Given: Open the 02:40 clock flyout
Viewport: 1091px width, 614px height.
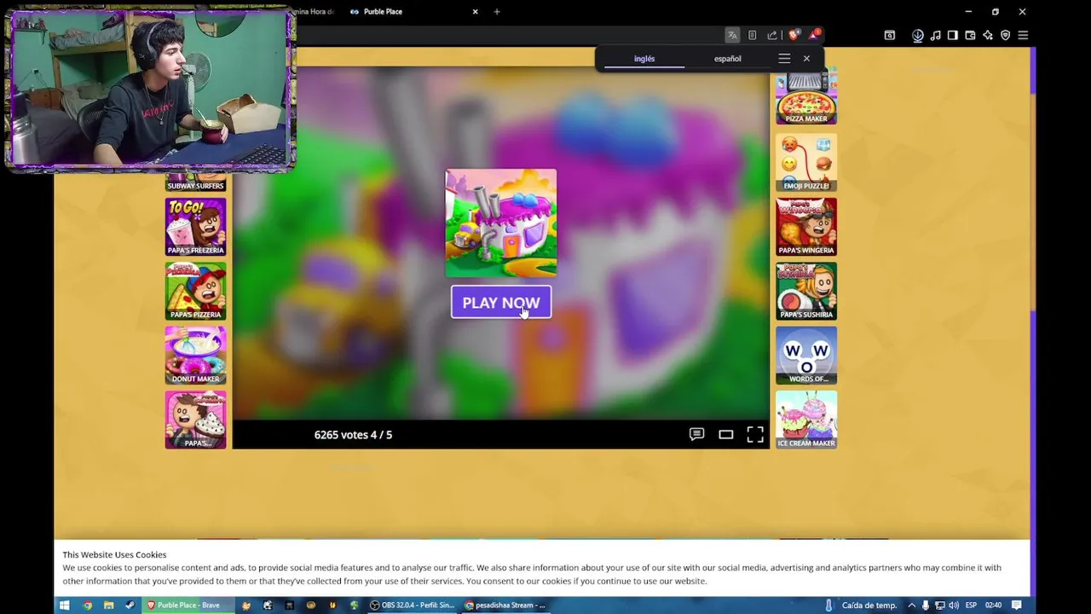Looking at the screenshot, I should pyautogui.click(x=993, y=605).
